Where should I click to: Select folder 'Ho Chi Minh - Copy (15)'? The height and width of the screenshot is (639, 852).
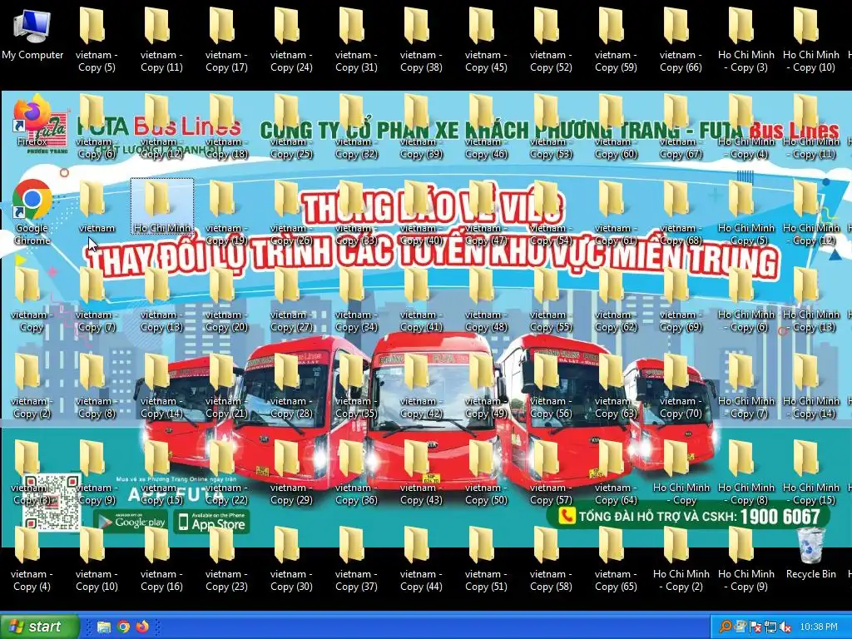(x=810, y=473)
